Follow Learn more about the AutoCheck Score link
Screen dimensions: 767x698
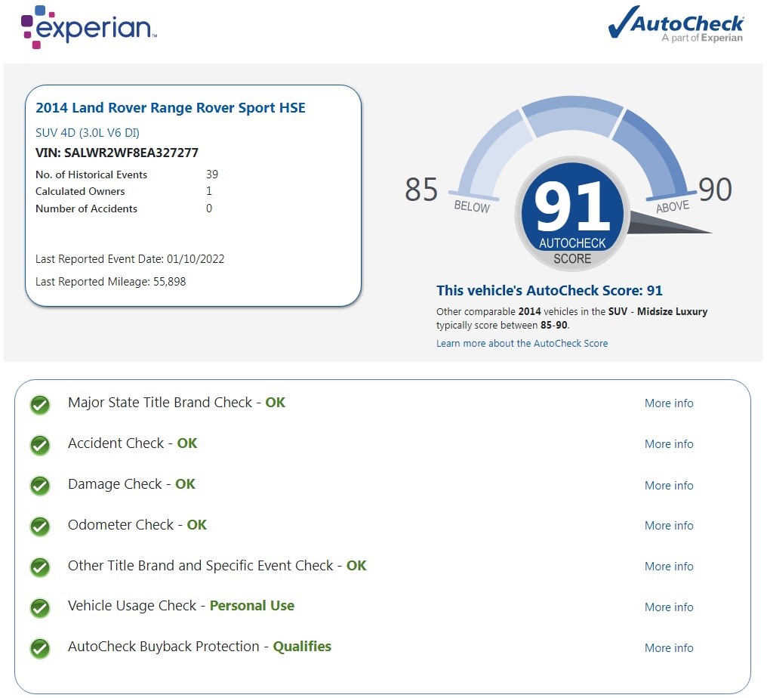click(522, 344)
